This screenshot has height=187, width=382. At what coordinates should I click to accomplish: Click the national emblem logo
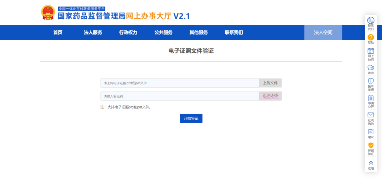48,13
